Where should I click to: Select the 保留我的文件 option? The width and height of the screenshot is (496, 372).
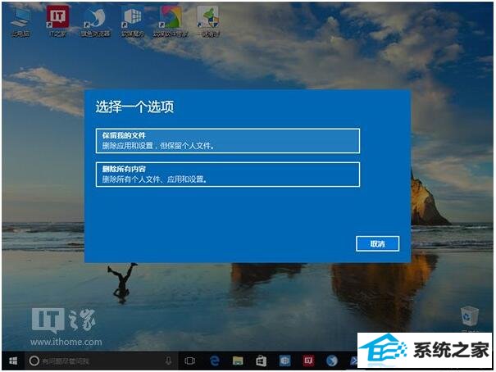pyautogui.click(x=227, y=140)
